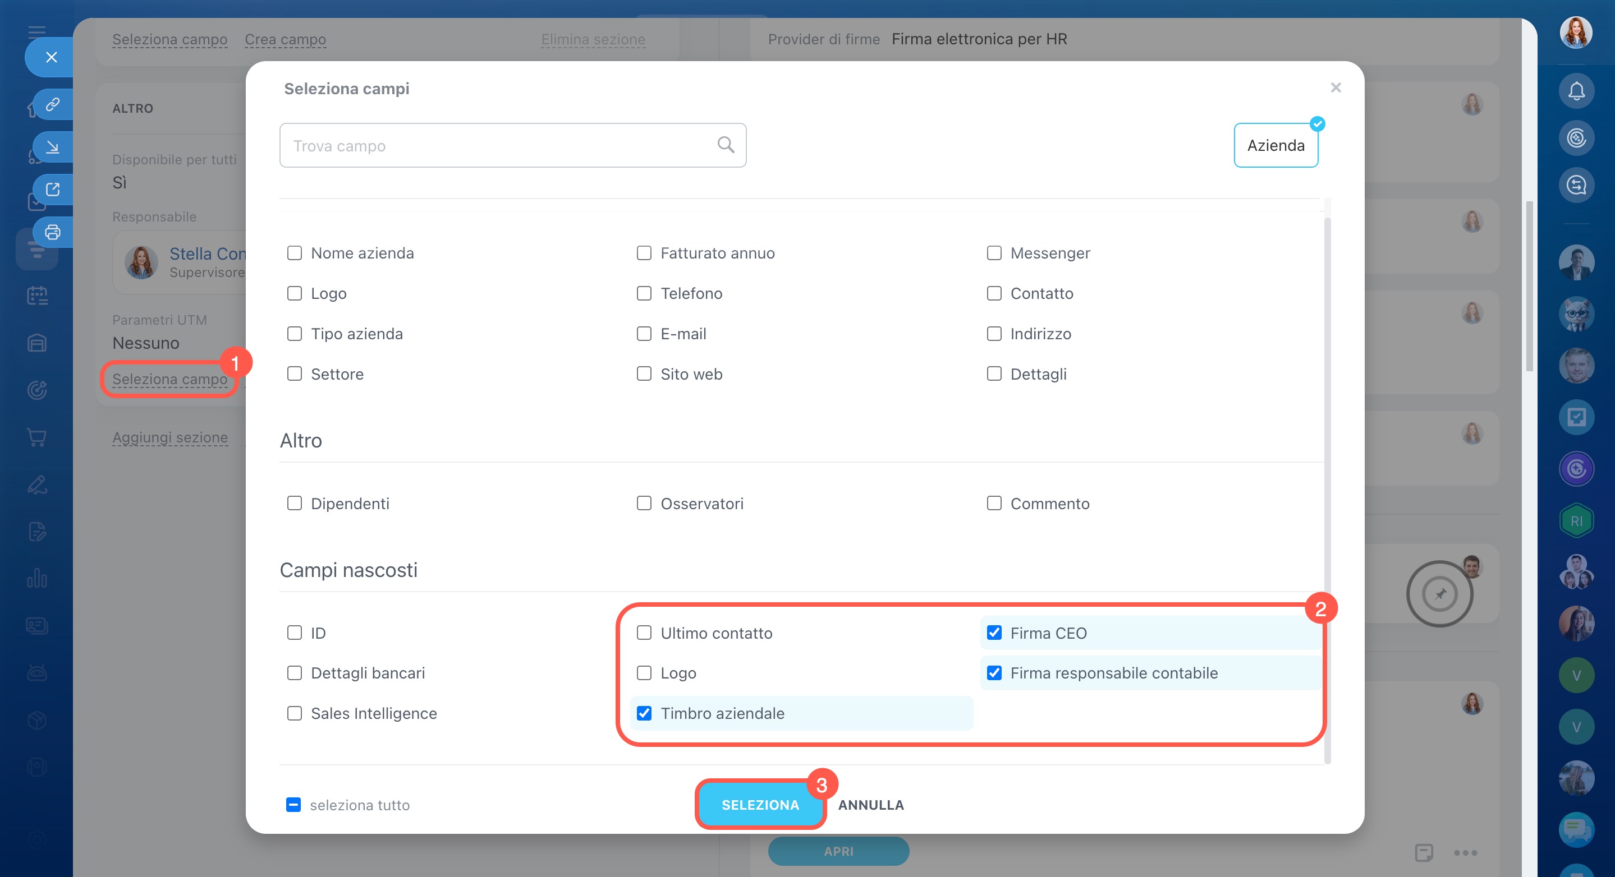Viewport: 1615px width, 877px height.
Task: Enable the Nome azienda checkbox
Action: (x=294, y=253)
